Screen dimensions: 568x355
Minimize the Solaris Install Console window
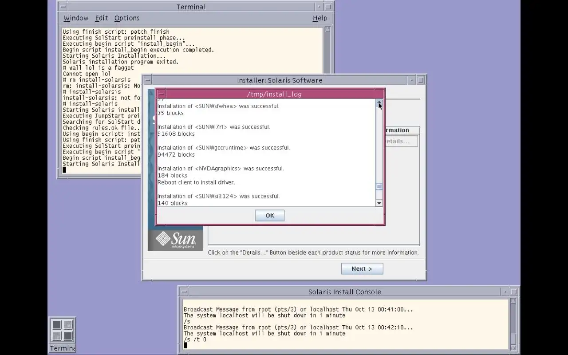(505, 292)
